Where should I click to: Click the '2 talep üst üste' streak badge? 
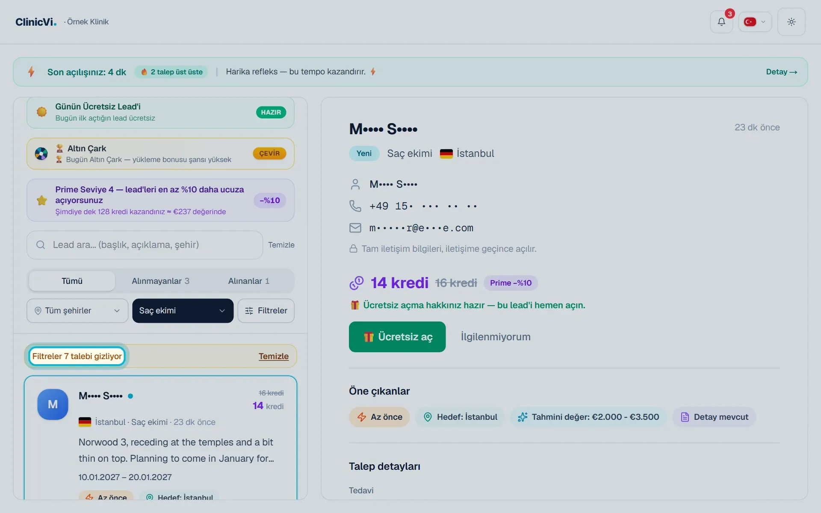tap(171, 72)
